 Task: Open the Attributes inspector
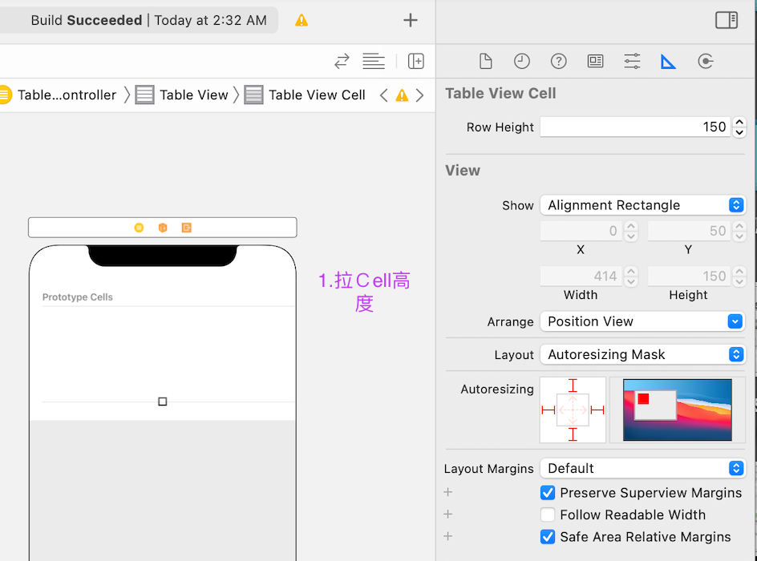coord(631,61)
